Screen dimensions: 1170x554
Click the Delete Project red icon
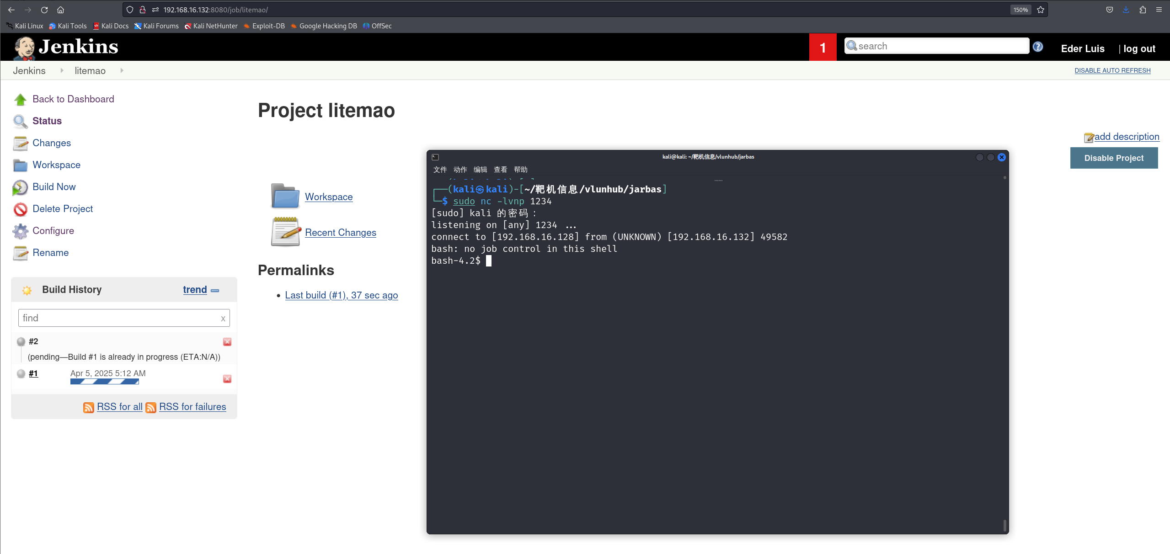point(20,209)
